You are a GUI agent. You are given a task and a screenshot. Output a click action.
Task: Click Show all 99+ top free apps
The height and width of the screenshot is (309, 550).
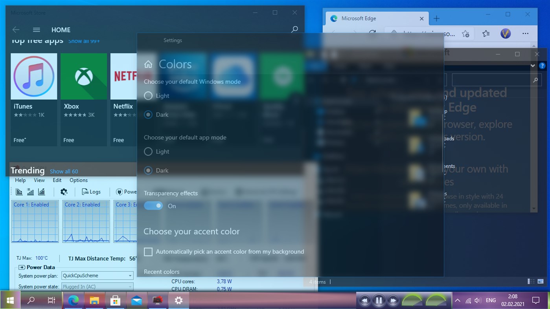coord(84,41)
